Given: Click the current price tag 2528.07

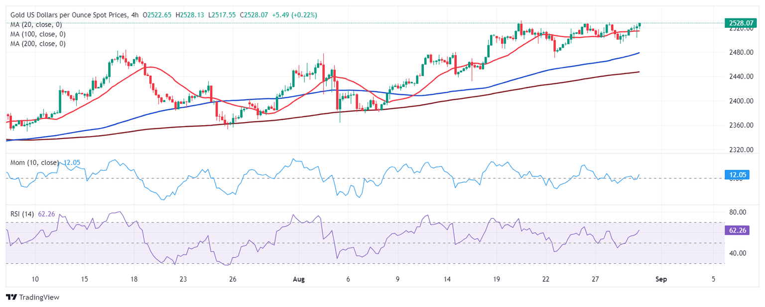Looking at the screenshot, I should coord(741,23).
